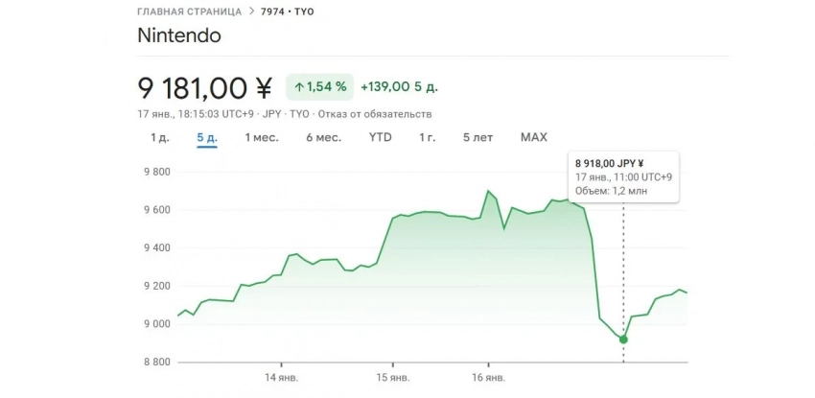Click the 16 янв. date axis label
Image resolution: width=815 pixels, height=398 pixels.
click(x=488, y=378)
